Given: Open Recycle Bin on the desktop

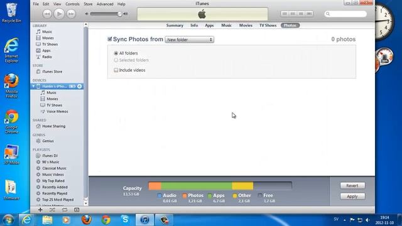Looking at the screenshot, I should 11,13.
